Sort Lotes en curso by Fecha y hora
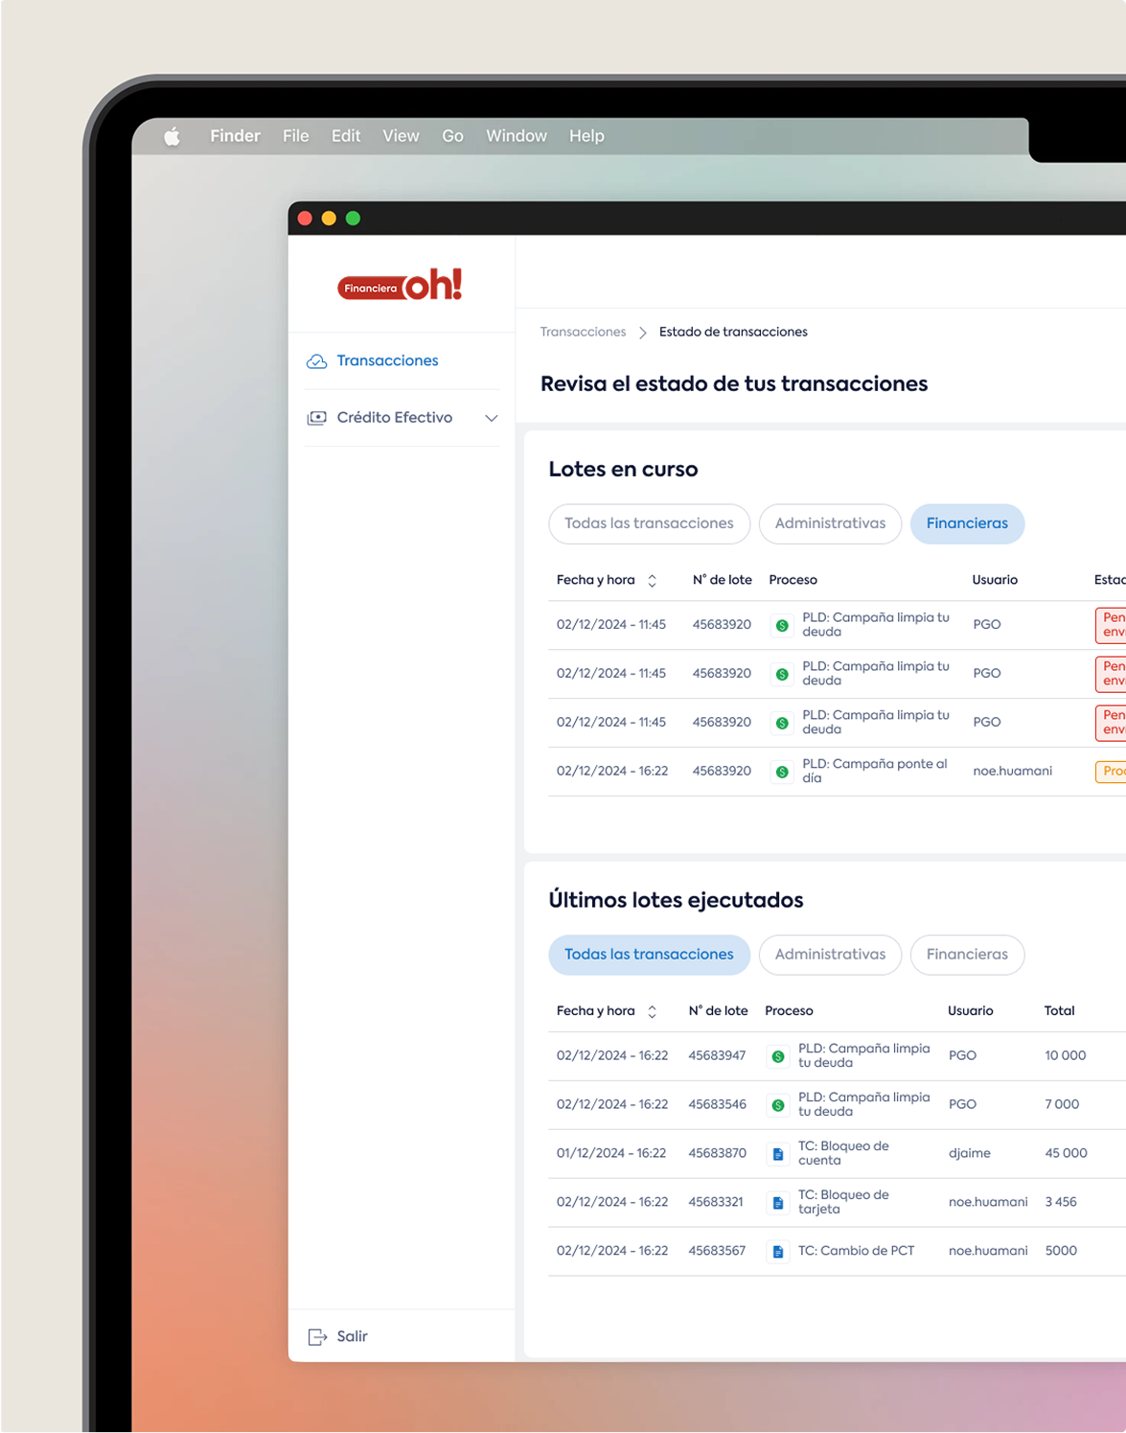The width and height of the screenshot is (1126, 1433). [652, 581]
